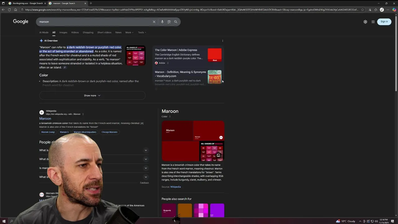Expand the More search filters dropdown
This screenshot has width=398, height=224.
pyautogui.click(x=129, y=32)
